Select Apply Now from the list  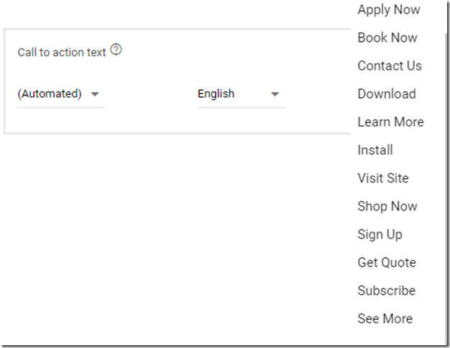pos(388,10)
